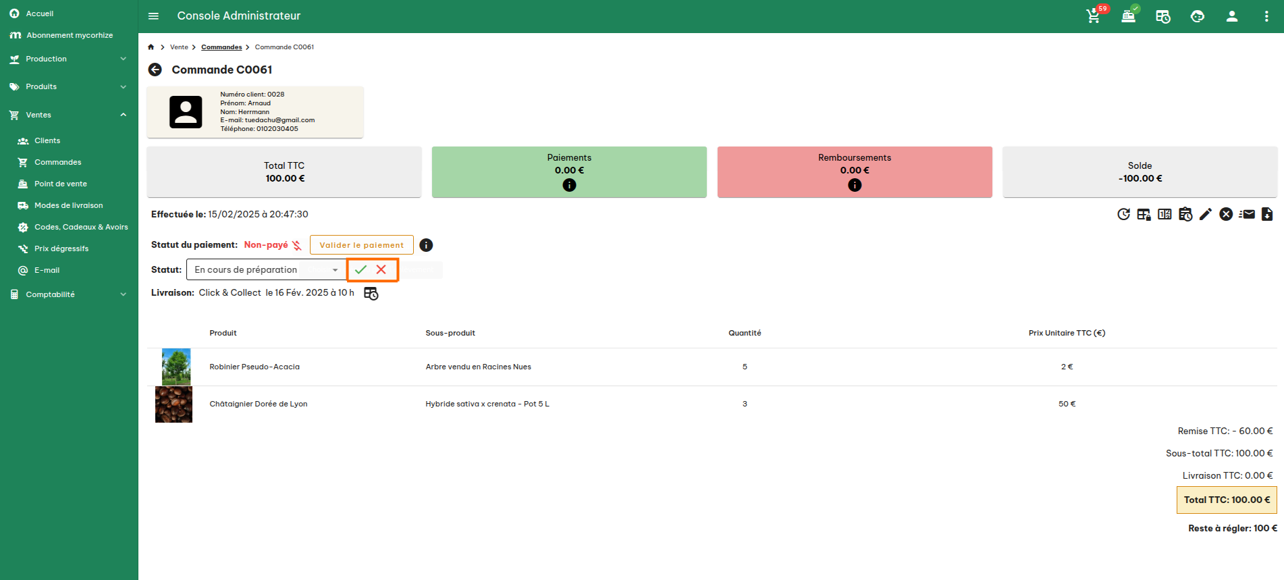This screenshot has height=580, width=1284.
Task: Change delivery schedule icon next to Livraison
Action: click(x=371, y=293)
